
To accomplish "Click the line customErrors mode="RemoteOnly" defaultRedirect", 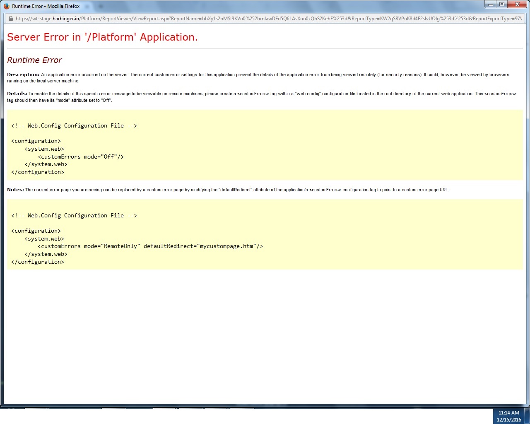I will (x=150, y=246).
